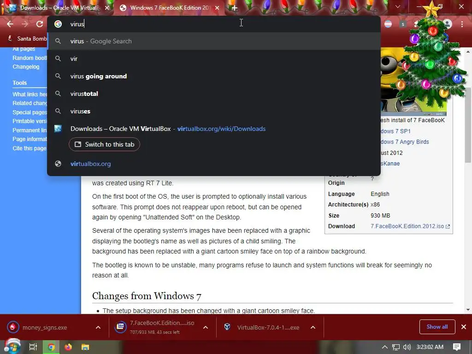Viewport: 472px width, 354px height.
Task: Click the Google icon in the address bar
Action: coord(58,24)
